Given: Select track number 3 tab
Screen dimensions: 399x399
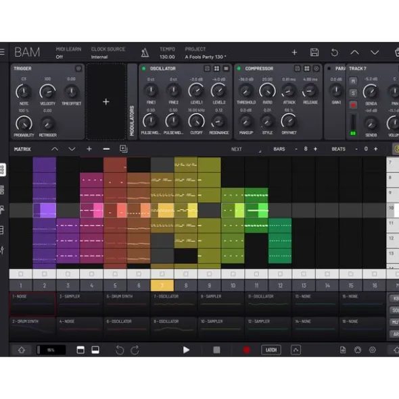Looking at the screenshot, I should click(68, 286).
